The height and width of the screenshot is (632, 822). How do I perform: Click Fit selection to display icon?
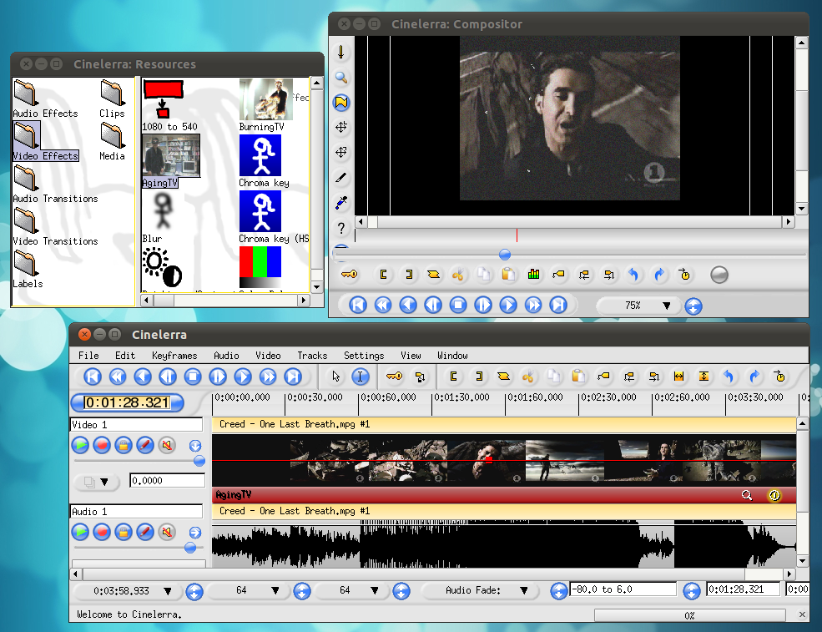click(x=679, y=377)
